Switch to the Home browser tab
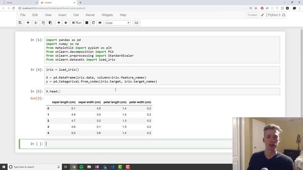Screen dimensions: 303x170 pos(19,3)
